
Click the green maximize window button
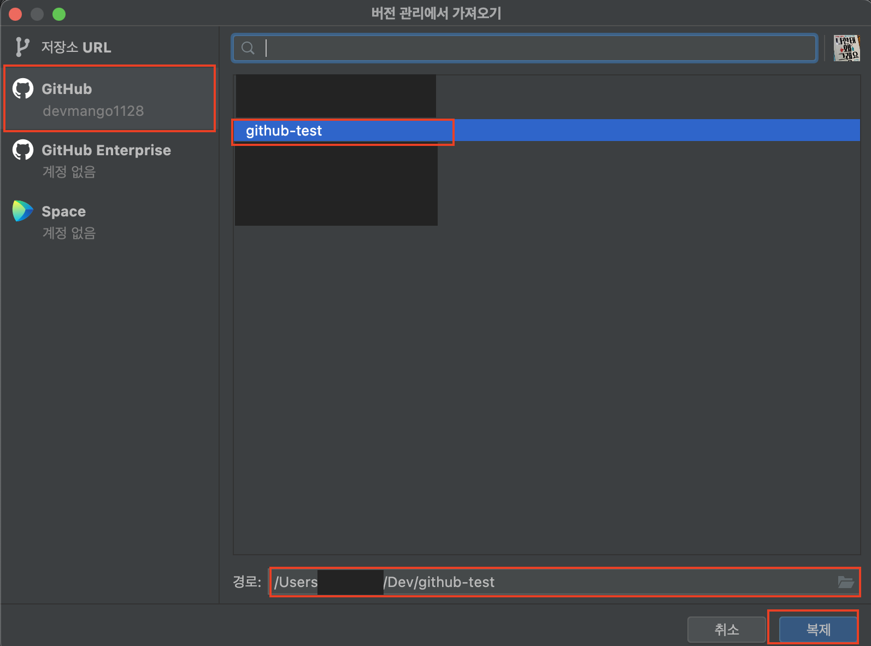(59, 14)
